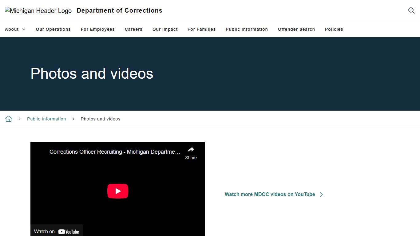Click the Department of Corrections title
Viewport: 420px width, 236px height.
[119, 10]
